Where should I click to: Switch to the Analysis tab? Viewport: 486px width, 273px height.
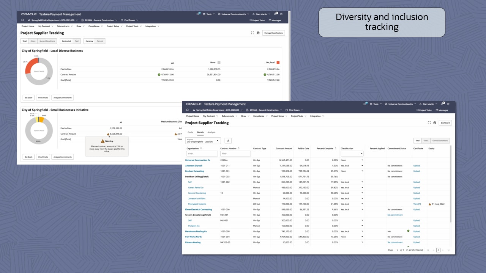pyautogui.click(x=211, y=132)
